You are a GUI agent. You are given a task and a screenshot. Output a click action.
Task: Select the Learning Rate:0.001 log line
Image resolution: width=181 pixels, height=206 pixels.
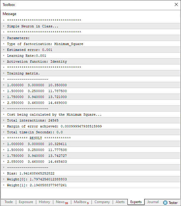tap(26, 56)
